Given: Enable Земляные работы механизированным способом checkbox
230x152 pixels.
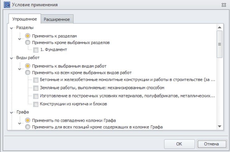Looking at the screenshot, I should [36, 88].
